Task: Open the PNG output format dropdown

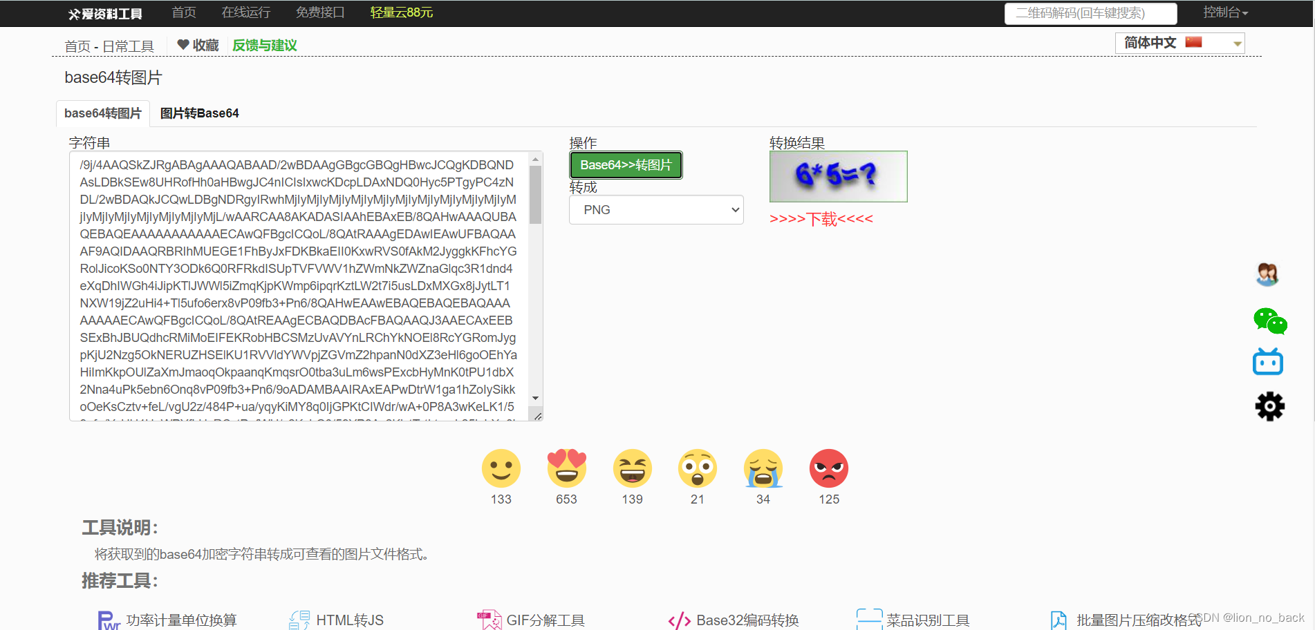Action: pyautogui.click(x=656, y=209)
